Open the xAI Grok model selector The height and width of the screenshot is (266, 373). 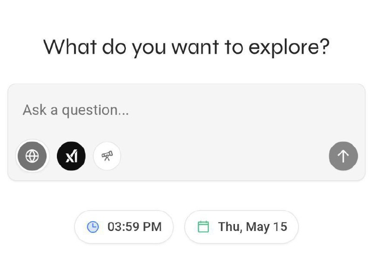point(71,156)
